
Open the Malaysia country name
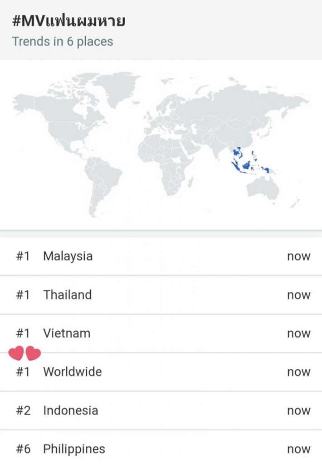click(x=68, y=256)
